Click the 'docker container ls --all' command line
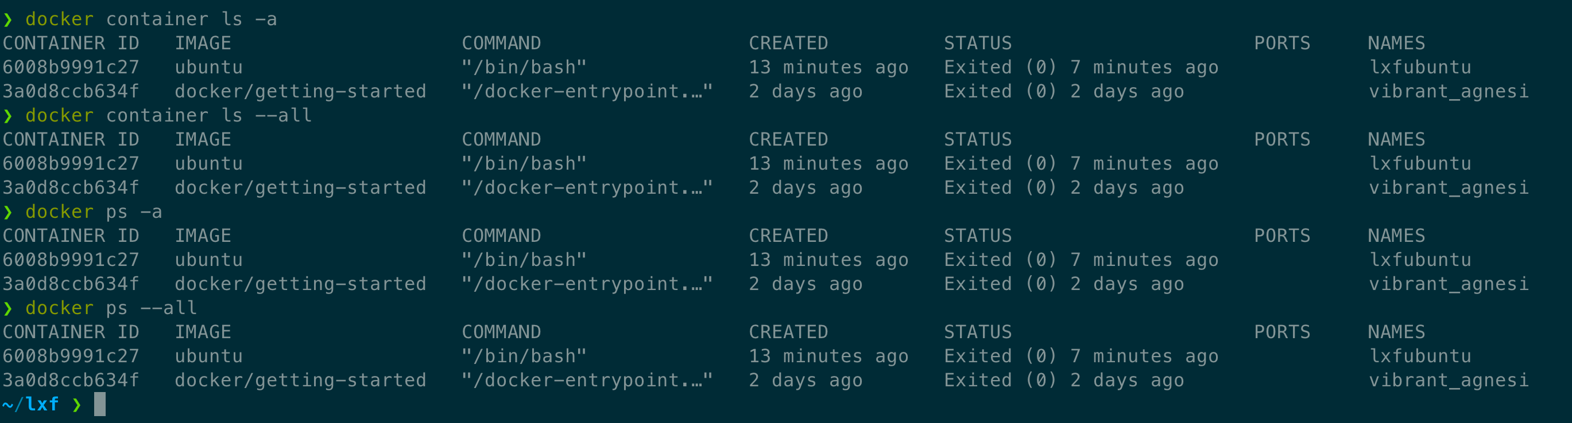1572x423 pixels. tap(168, 115)
